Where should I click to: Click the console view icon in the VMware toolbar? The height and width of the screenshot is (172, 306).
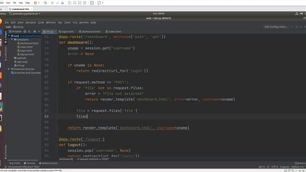point(92,3)
